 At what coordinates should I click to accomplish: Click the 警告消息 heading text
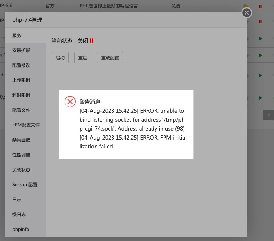point(92,101)
